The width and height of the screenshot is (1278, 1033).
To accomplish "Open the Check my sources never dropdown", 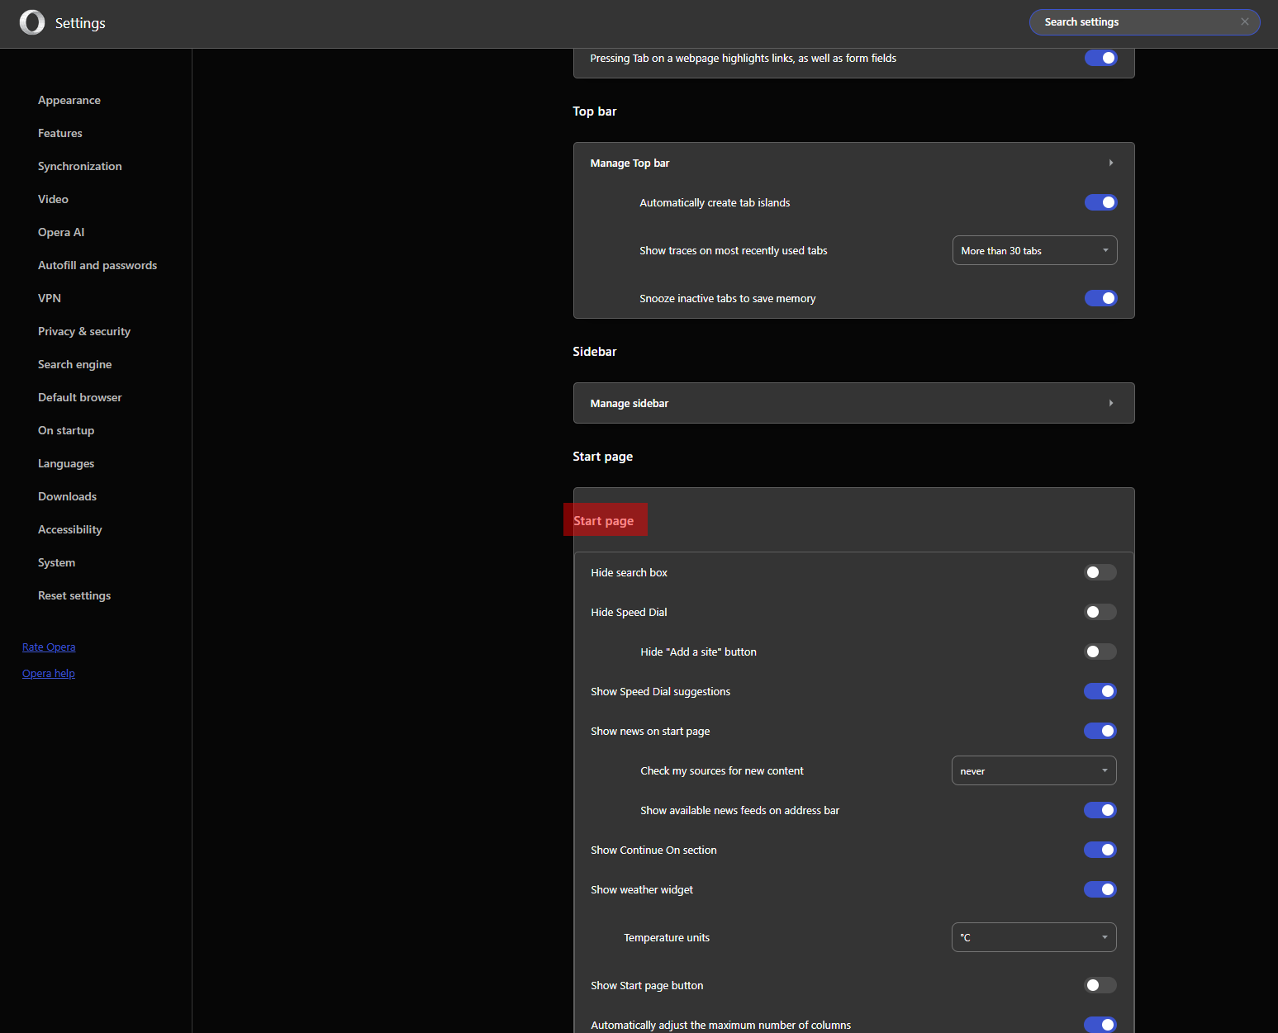I will (x=1033, y=771).
